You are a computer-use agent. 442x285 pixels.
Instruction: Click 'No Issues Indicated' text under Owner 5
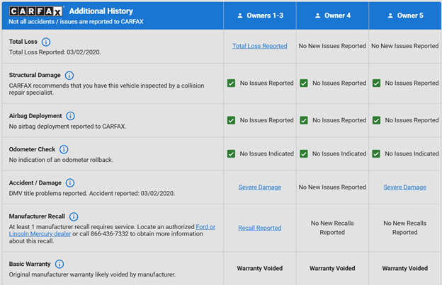tap(412, 153)
